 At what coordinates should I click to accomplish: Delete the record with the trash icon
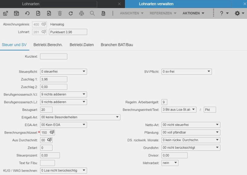coord(60,13)
